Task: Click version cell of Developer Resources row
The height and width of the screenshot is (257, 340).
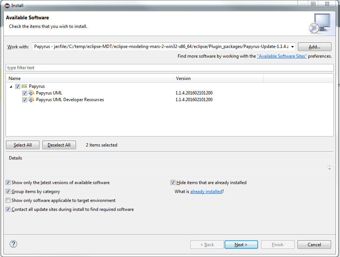Action: (194, 100)
